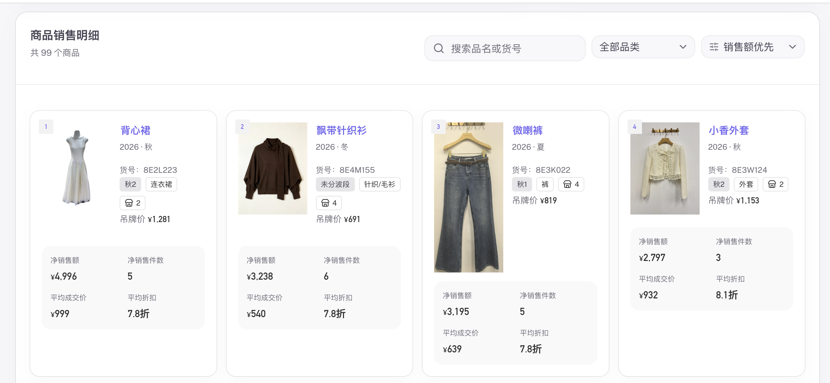The height and width of the screenshot is (383, 830).
Task: Click the search magnifier icon
Action: click(x=438, y=48)
